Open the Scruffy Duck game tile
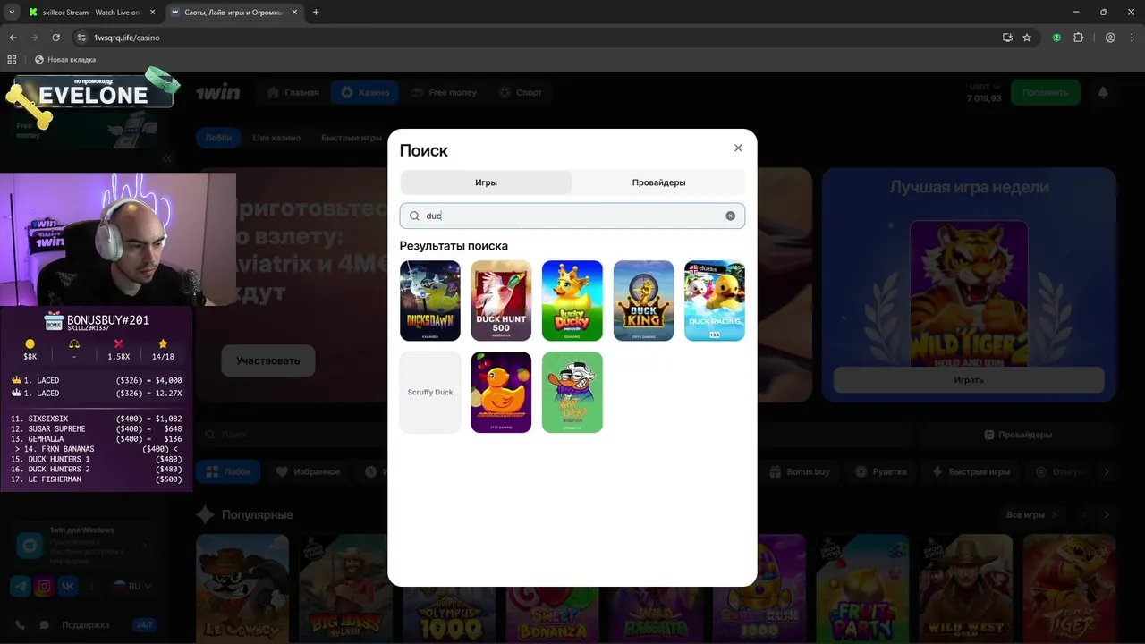This screenshot has height=644, width=1145. [430, 392]
